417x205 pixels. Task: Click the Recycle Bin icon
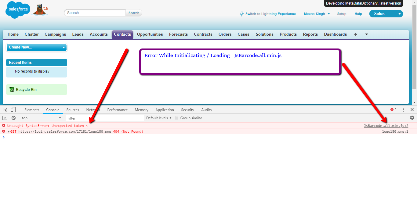click(x=12, y=89)
